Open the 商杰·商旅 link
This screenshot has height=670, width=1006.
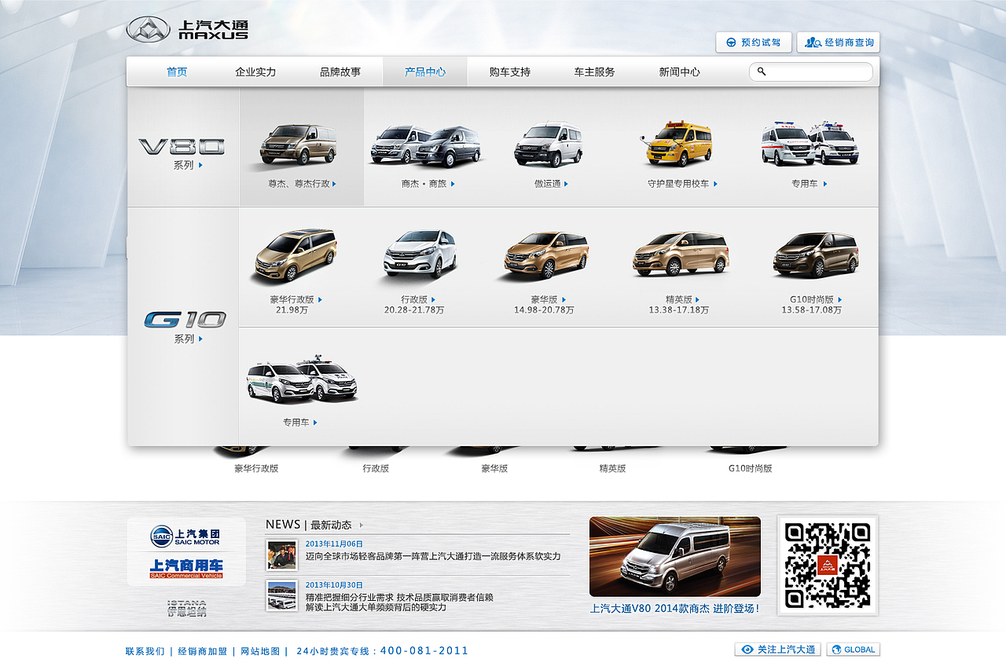pyautogui.click(x=428, y=184)
